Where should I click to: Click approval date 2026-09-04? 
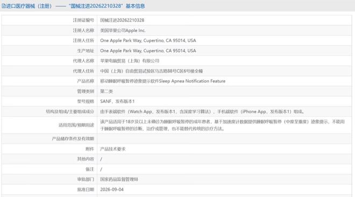112,189
